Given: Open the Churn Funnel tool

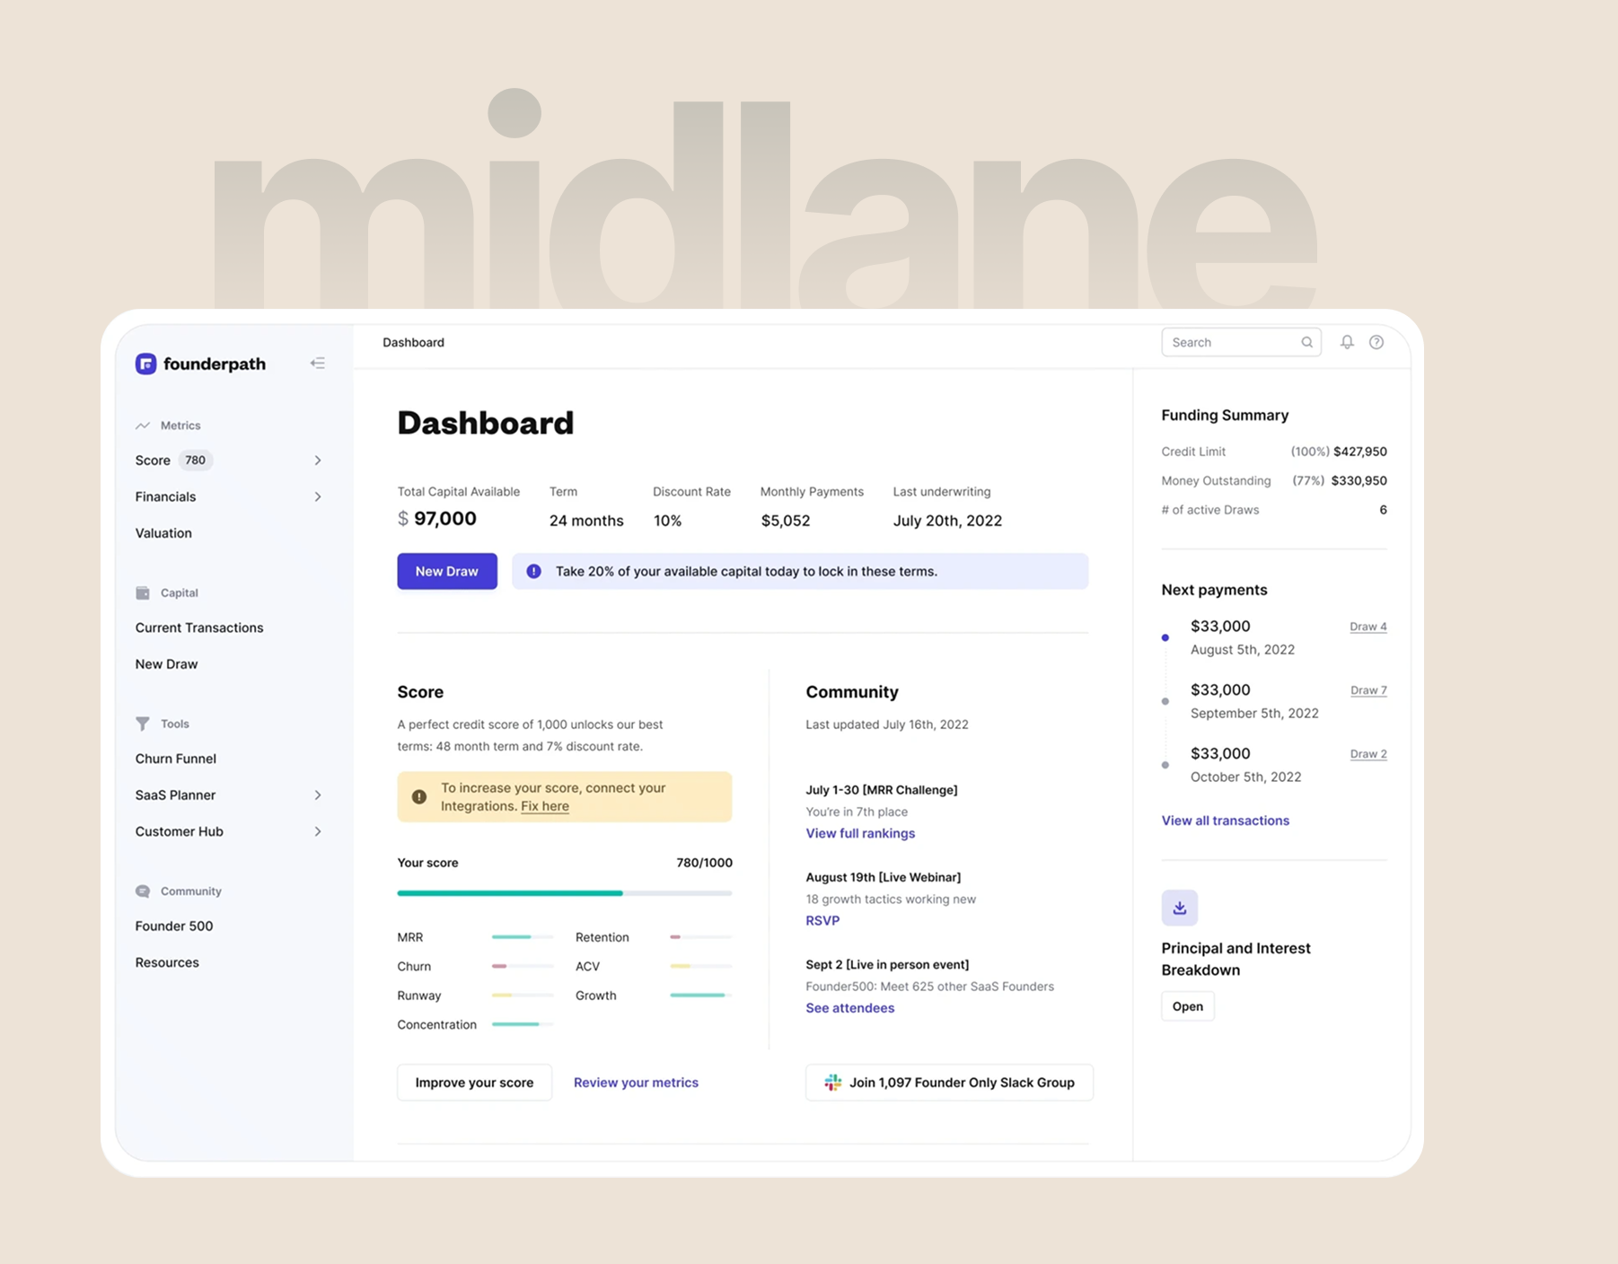Looking at the screenshot, I should (x=176, y=759).
